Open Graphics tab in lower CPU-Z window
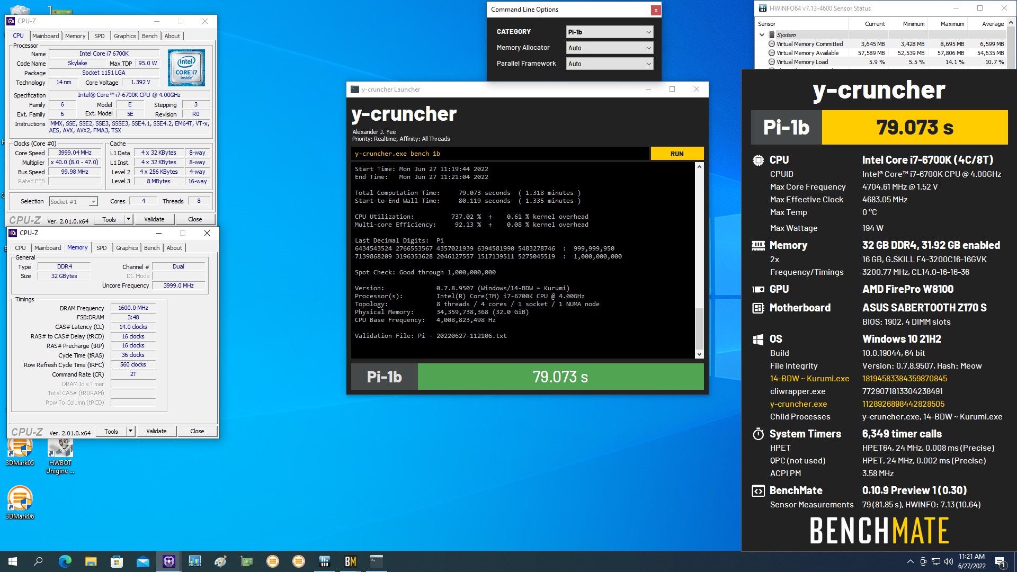This screenshot has width=1017, height=572. pyautogui.click(x=127, y=248)
